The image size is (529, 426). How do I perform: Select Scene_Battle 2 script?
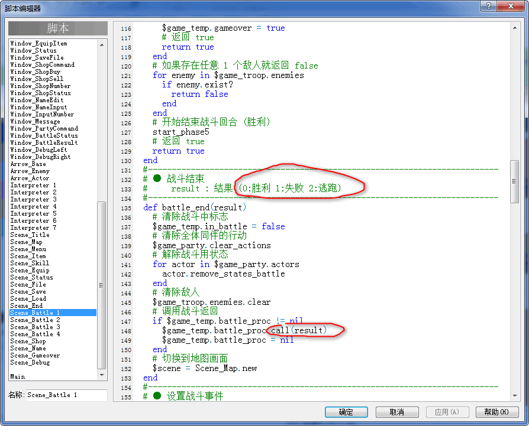pos(35,320)
